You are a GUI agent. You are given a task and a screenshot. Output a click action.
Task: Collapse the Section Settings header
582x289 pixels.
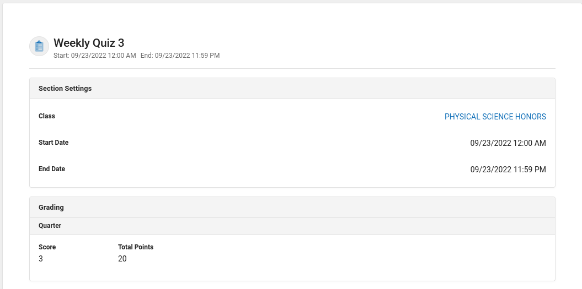click(x=65, y=89)
